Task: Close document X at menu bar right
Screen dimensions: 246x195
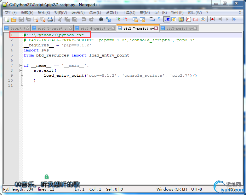Action: [240, 13]
